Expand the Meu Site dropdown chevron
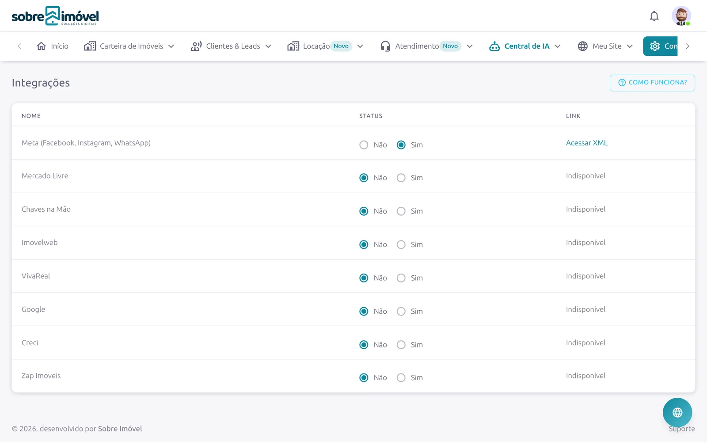The image size is (707, 442). [630, 46]
